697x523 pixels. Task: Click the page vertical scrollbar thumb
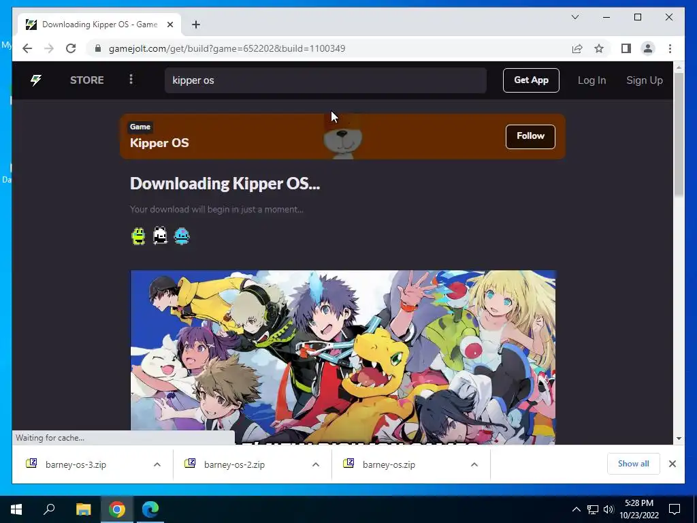(x=679, y=133)
